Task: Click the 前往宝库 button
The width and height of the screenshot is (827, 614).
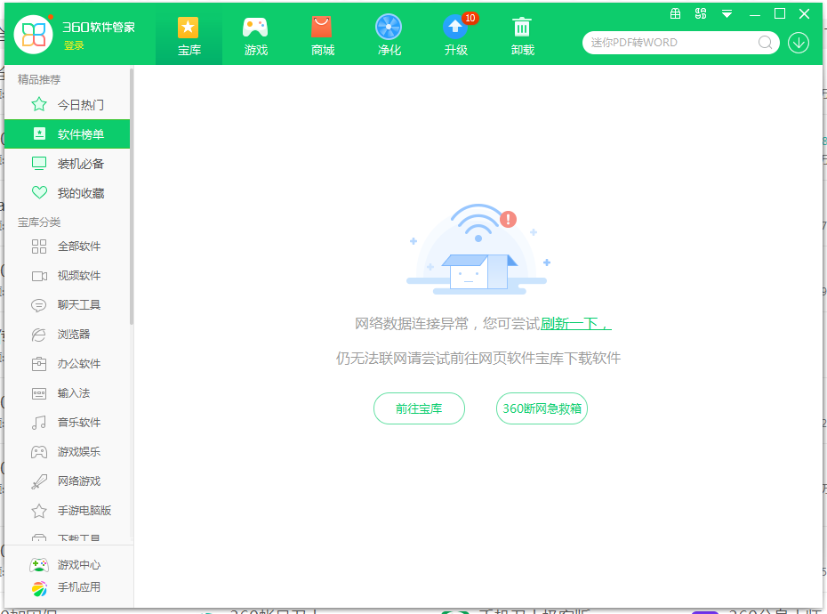Action: click(x=420, y=408)
